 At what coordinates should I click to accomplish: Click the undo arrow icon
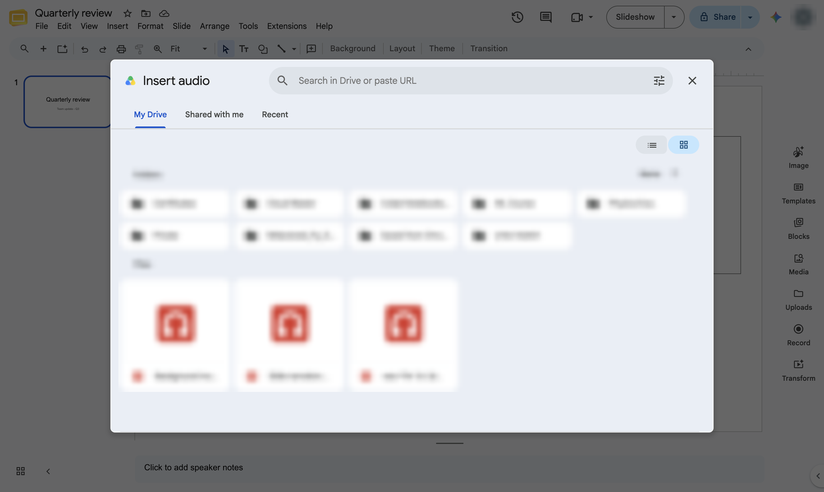[85, 49]
